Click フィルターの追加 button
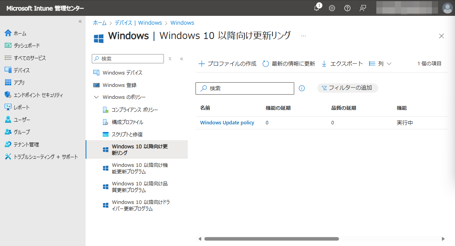 347,88
